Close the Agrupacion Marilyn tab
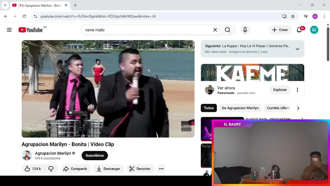This screenshot has height=186, width=330. click(66, 5)
